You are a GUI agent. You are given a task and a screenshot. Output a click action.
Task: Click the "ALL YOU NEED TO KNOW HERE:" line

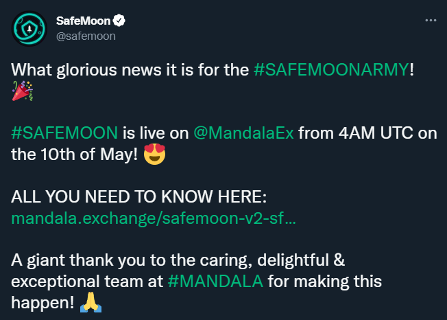[x=139, y=196]
